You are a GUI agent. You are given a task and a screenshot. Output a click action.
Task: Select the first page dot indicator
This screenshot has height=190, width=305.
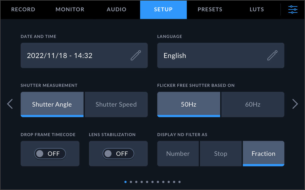click(125, 182)
